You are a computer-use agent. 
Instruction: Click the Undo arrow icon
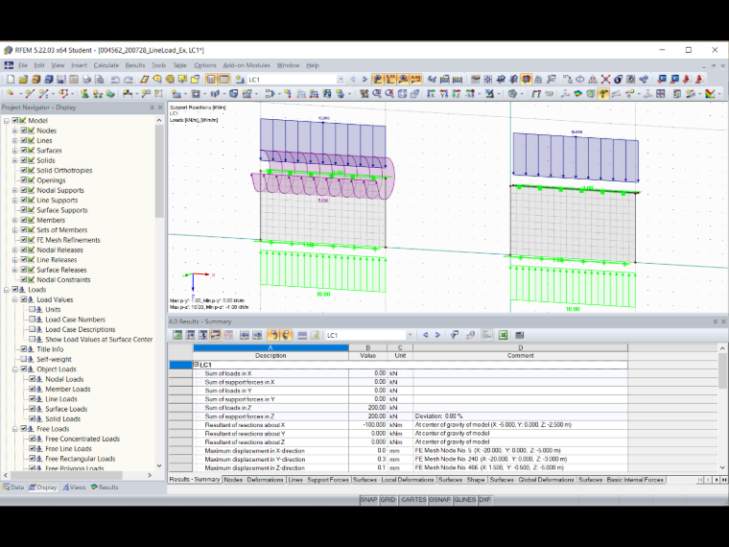pos(115,80)
